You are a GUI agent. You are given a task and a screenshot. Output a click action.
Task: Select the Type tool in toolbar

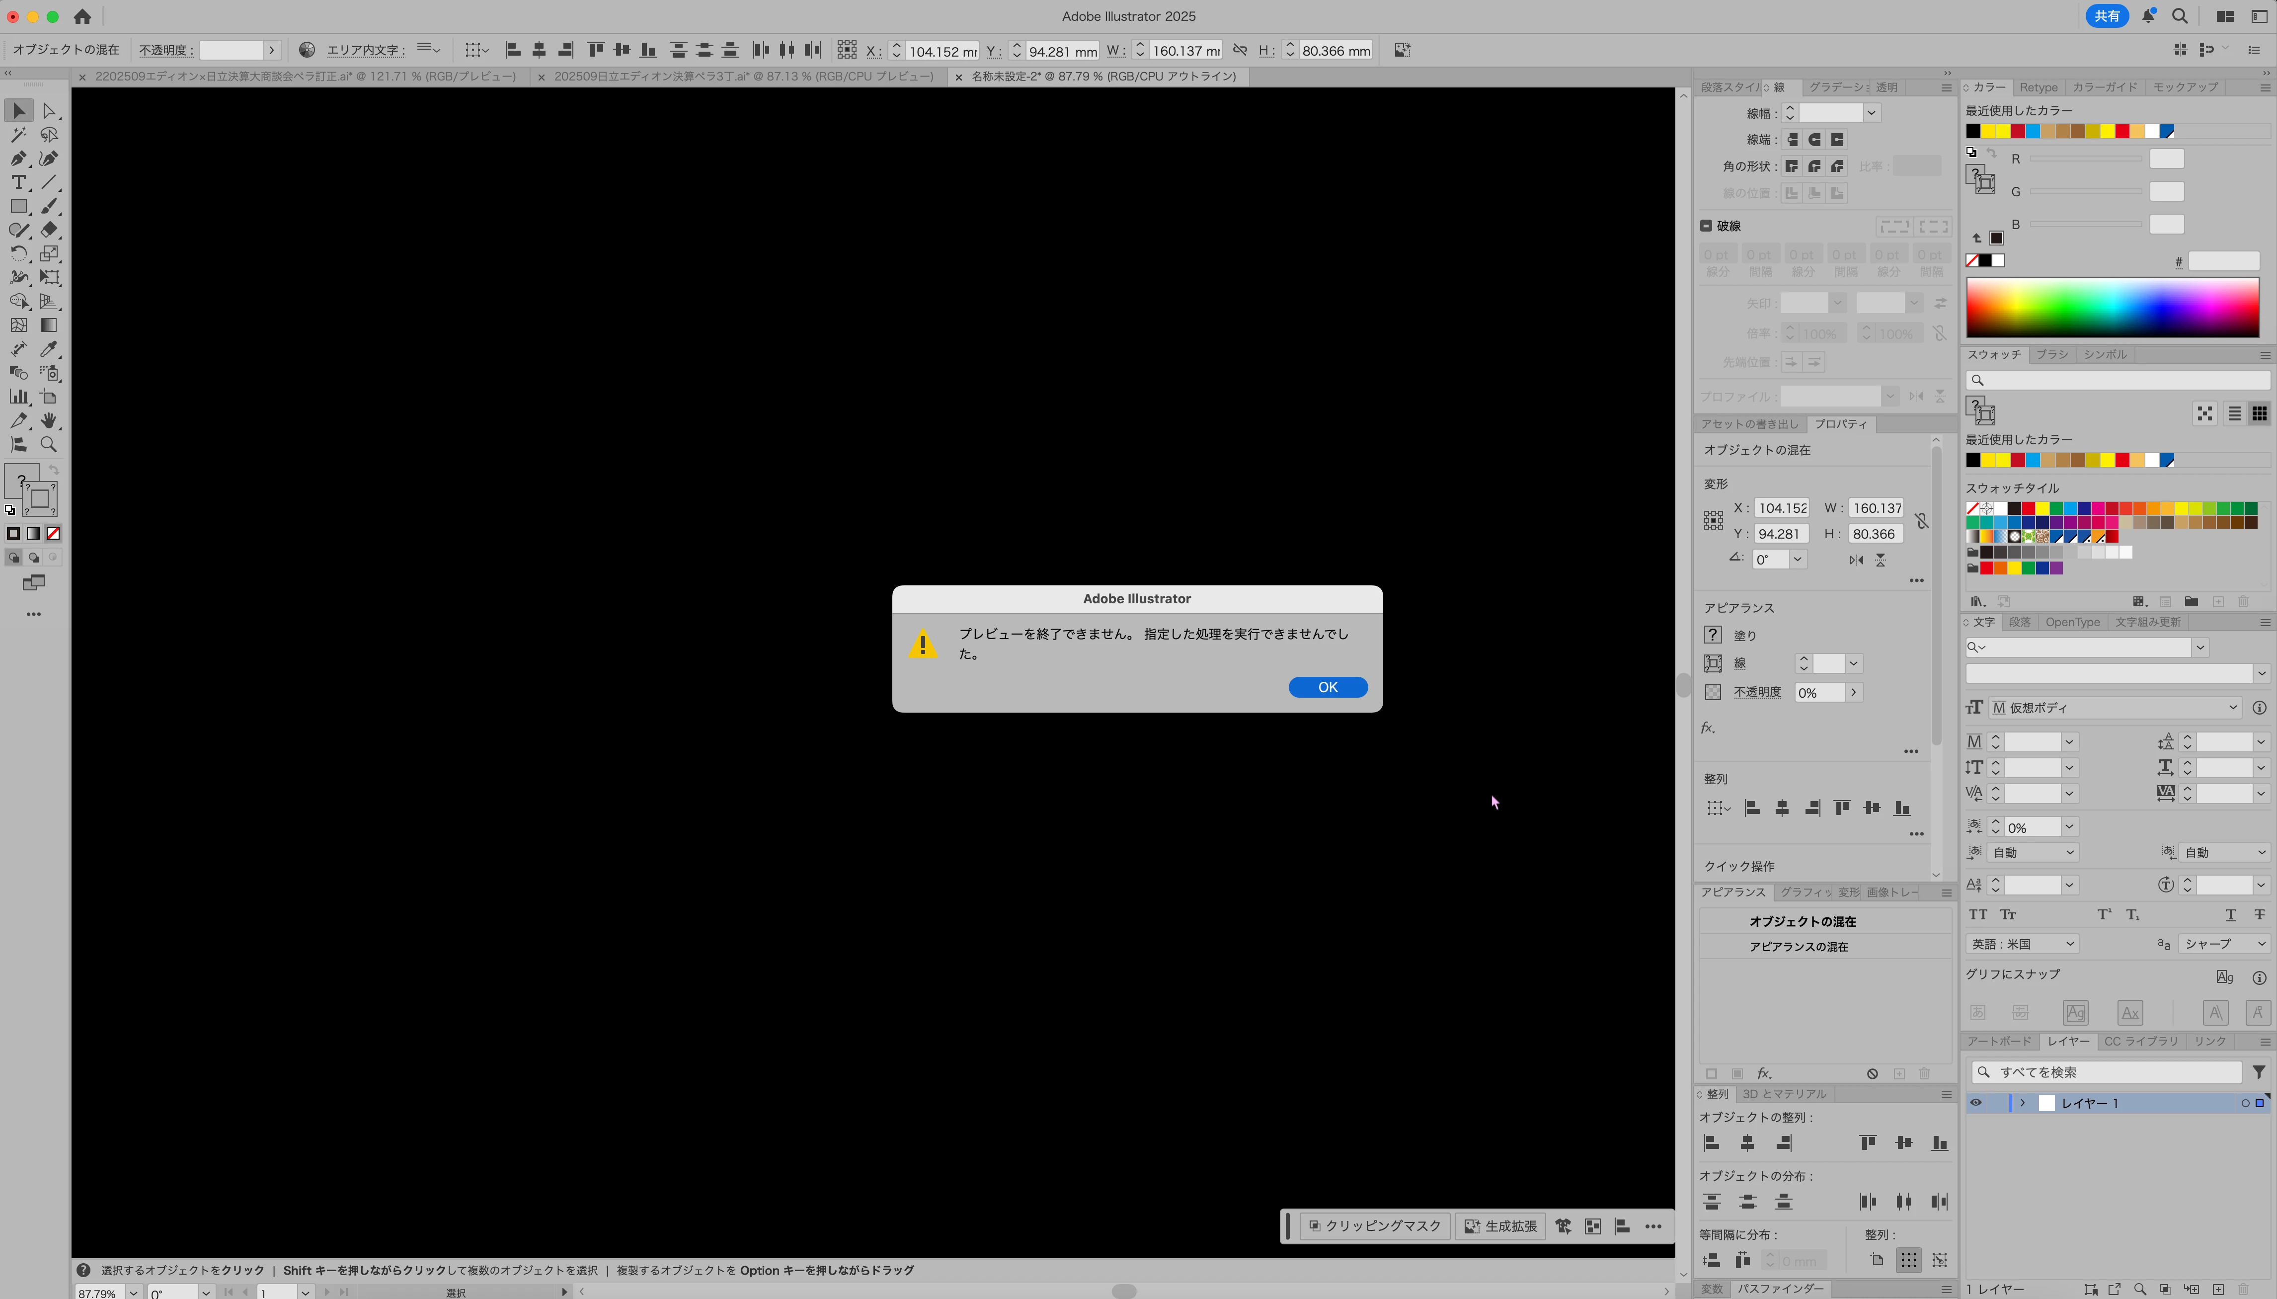[x=18, y=183]
